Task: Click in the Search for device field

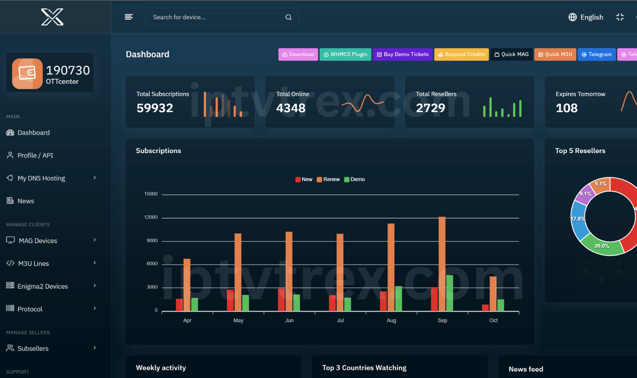Action: pyautogui.click(x=222, y=17)
